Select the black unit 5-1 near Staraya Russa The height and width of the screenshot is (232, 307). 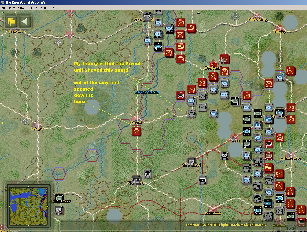point(158,47)
